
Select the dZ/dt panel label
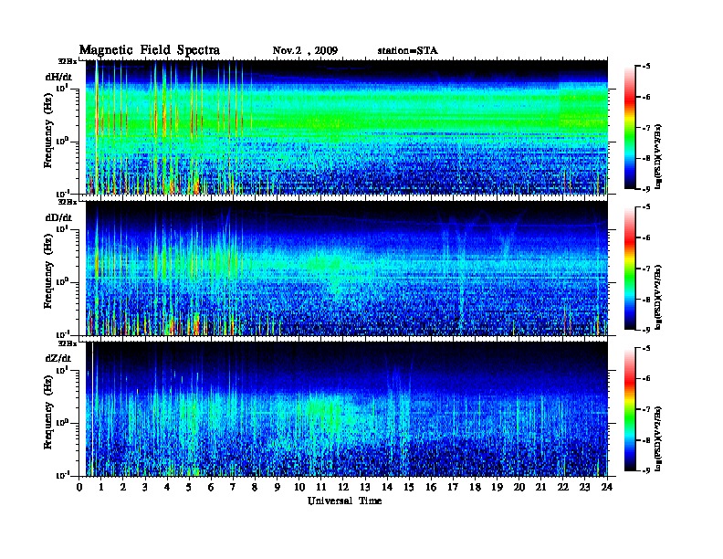tap(58, 358)
